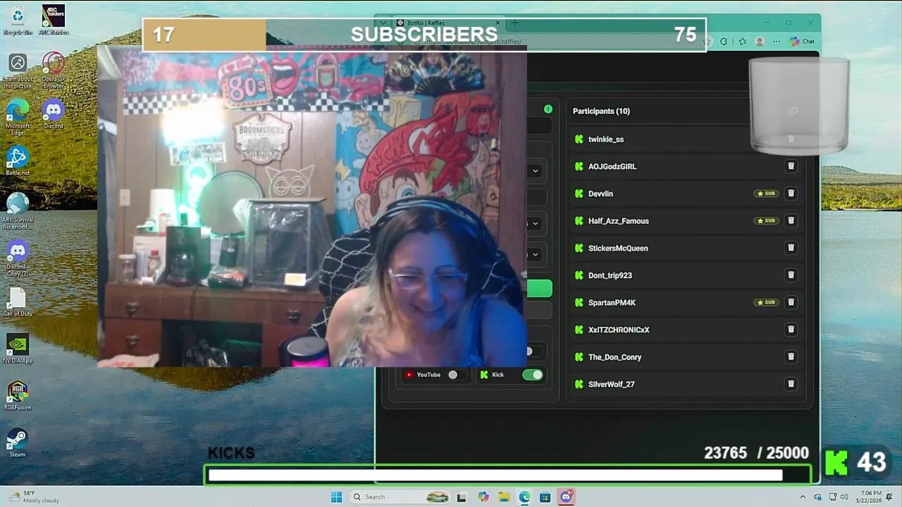This screenshot has height=507, width=902.
Task: Click the Discord desktop shortcut icon
Action: pos(54,114)
